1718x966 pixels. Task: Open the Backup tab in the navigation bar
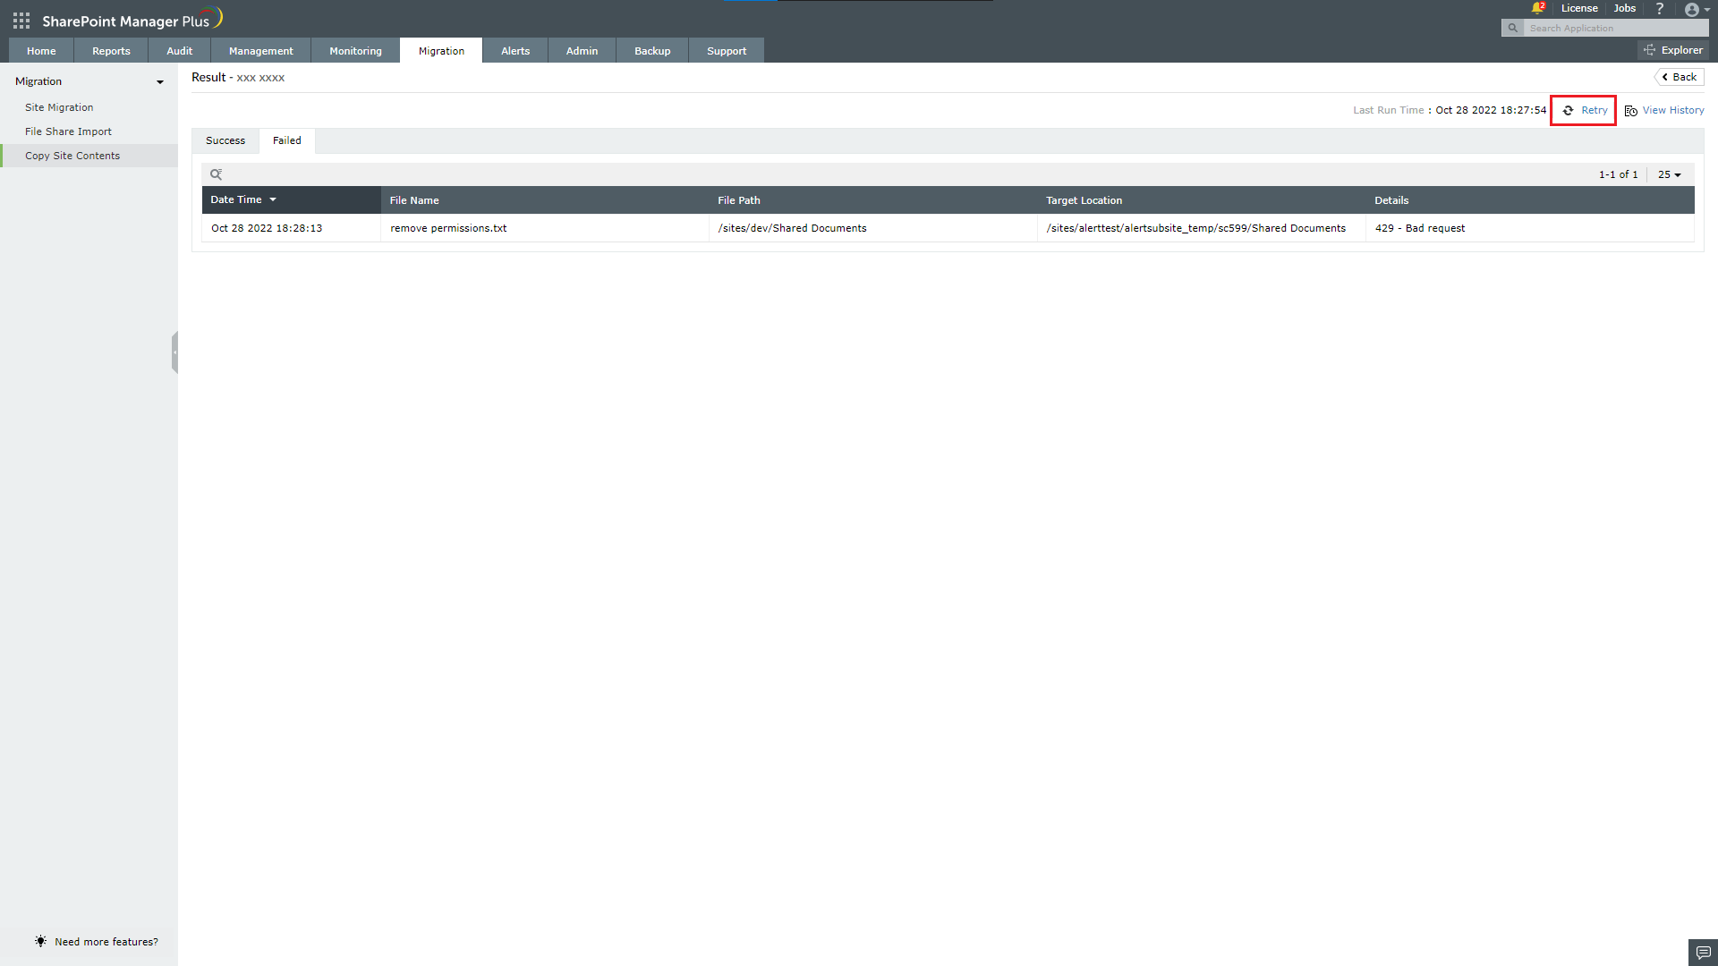click(x=652, y=50)
